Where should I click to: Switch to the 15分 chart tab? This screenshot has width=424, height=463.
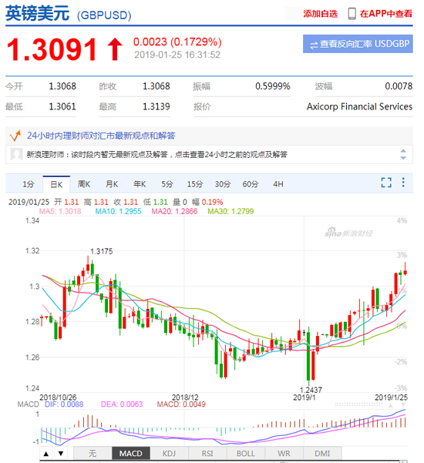tap(195, 184)
